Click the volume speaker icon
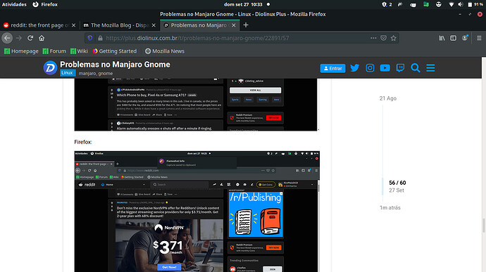 461,4
